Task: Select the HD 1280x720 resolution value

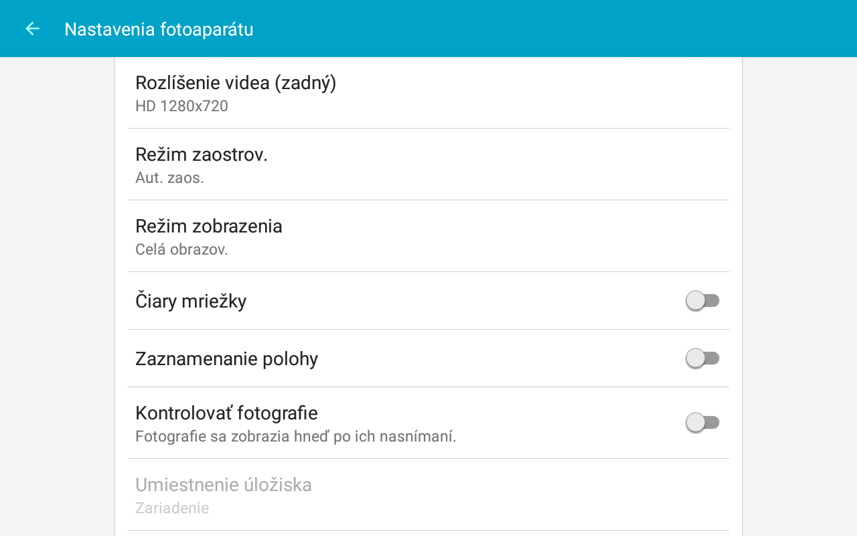Action: (x=181, y=106)
